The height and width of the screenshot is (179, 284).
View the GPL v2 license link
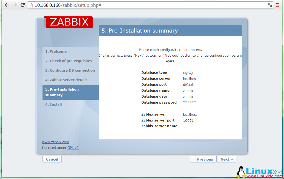tap(73, 148)
